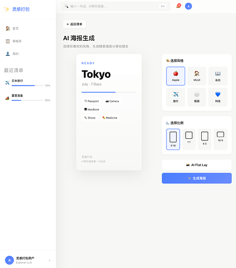Click the Shoes tag on poster
236x268 pixels.
click(x=90, y=118)
